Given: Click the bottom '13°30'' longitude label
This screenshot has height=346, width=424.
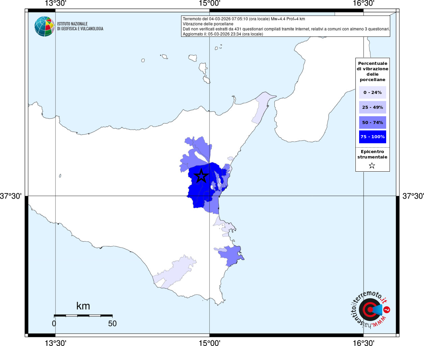Looking at the screenshot, I should coord(55,343).
